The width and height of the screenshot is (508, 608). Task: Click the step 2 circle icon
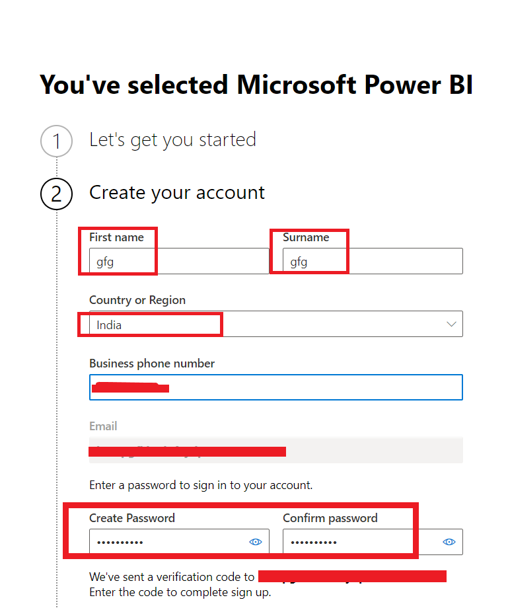pos(56,194)
